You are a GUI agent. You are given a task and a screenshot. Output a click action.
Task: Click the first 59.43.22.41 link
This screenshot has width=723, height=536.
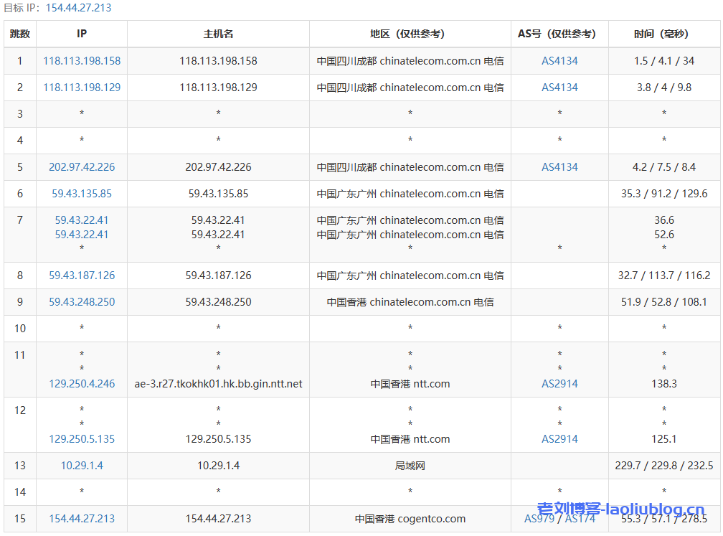pos(81,221)
